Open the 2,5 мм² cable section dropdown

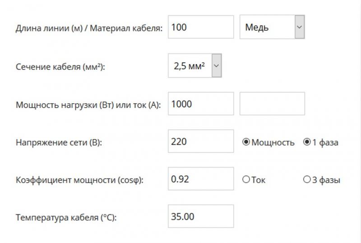click(x=190, y=65)
